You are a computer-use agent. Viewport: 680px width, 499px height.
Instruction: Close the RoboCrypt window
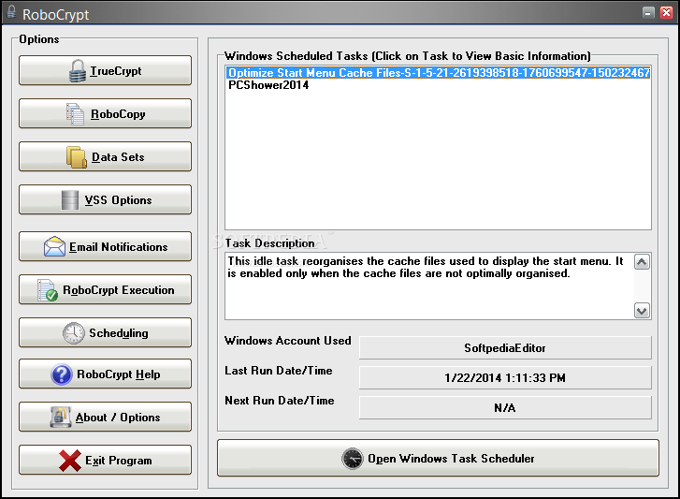667,12
